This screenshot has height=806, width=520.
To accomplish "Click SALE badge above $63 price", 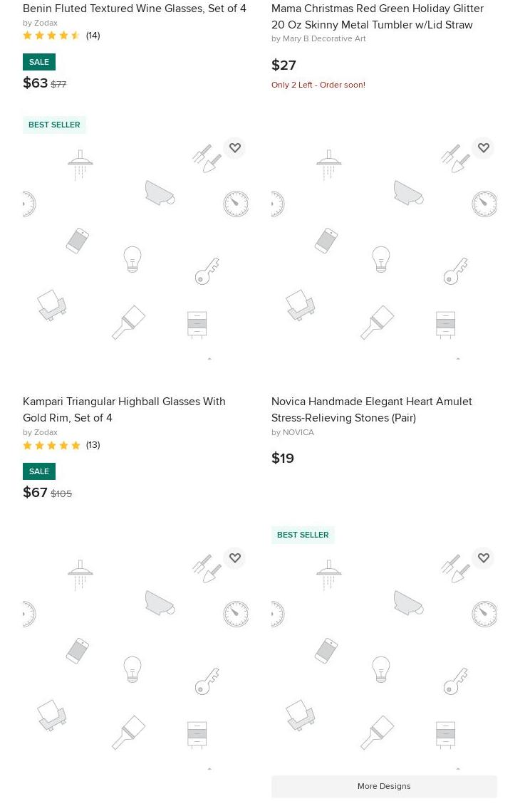I will [39, 62].
